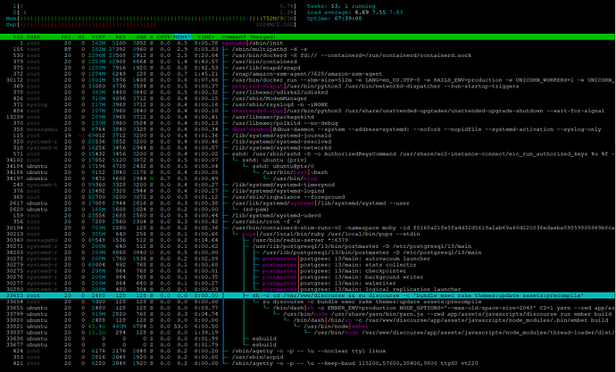Select the docker run --shm-size=512m row
Viewport: 616px width, 372px height.
point(308,80)
